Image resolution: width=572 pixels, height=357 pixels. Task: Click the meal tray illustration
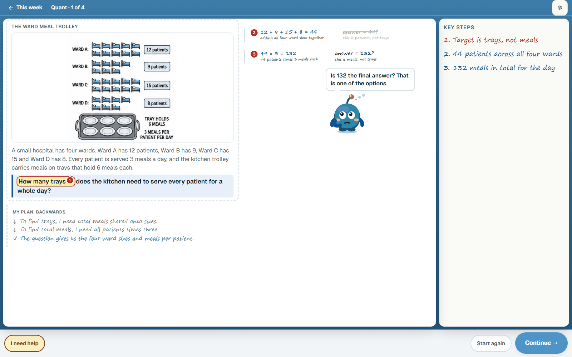(108, 126)
